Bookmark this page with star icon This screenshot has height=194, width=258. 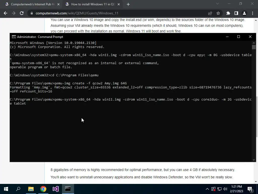218,13
